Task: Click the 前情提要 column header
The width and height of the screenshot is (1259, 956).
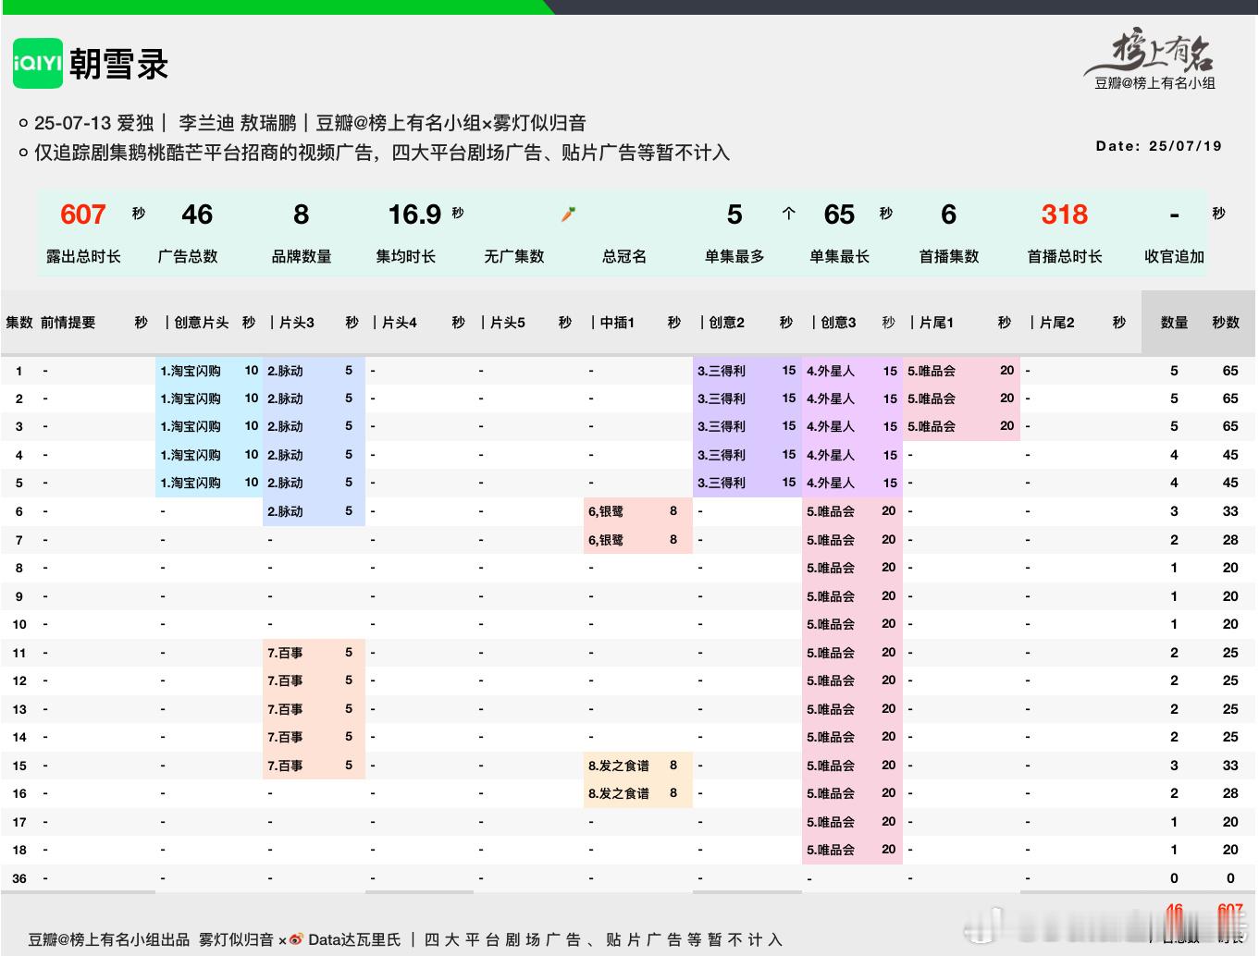Action: 68,323
